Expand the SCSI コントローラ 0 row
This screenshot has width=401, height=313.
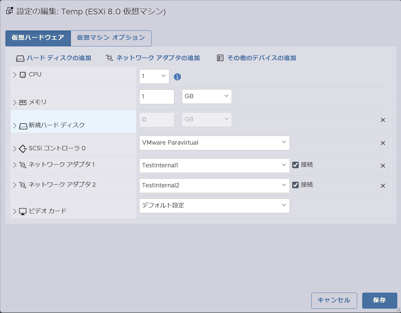(x=15, y=149)
